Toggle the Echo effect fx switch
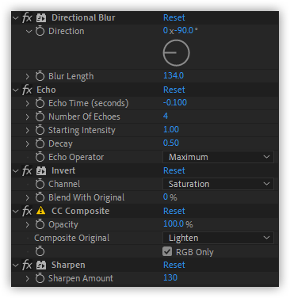Viewport: 290px width, 298px height. point(27,90)
